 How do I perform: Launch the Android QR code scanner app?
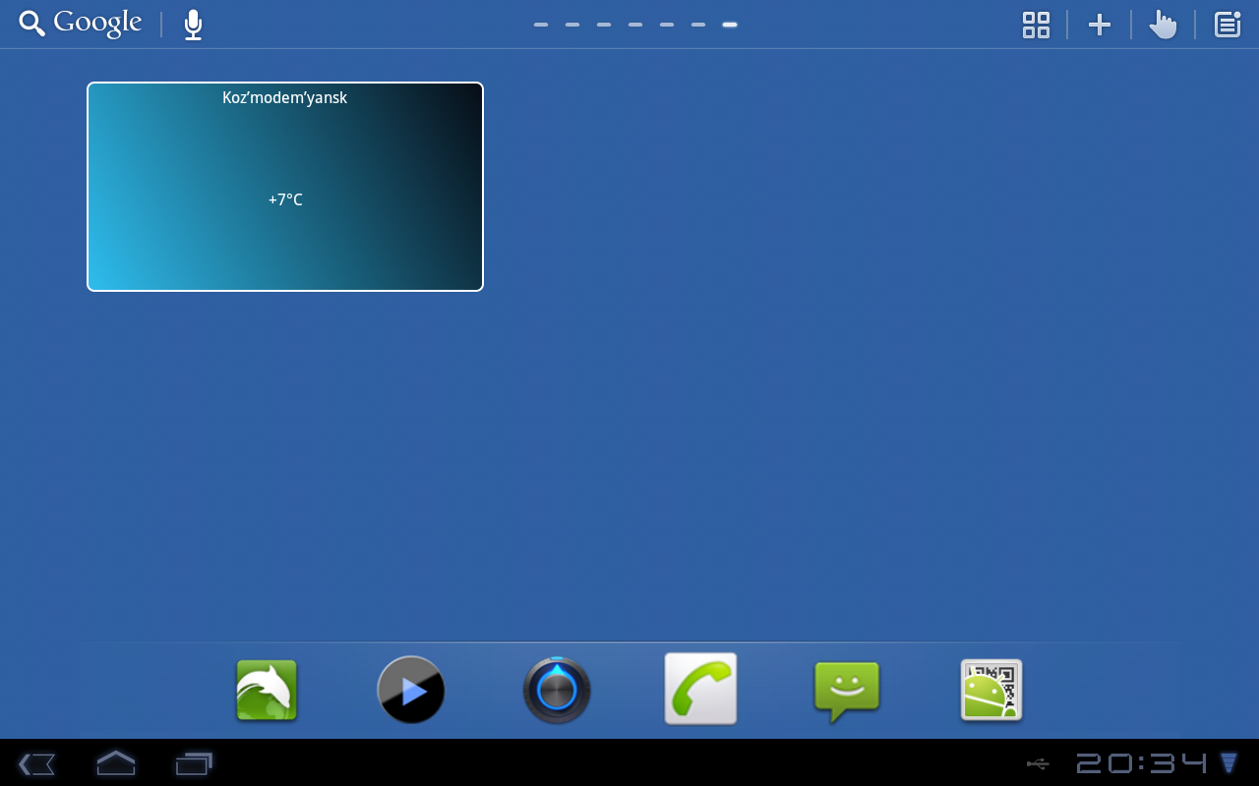point(991,691)
